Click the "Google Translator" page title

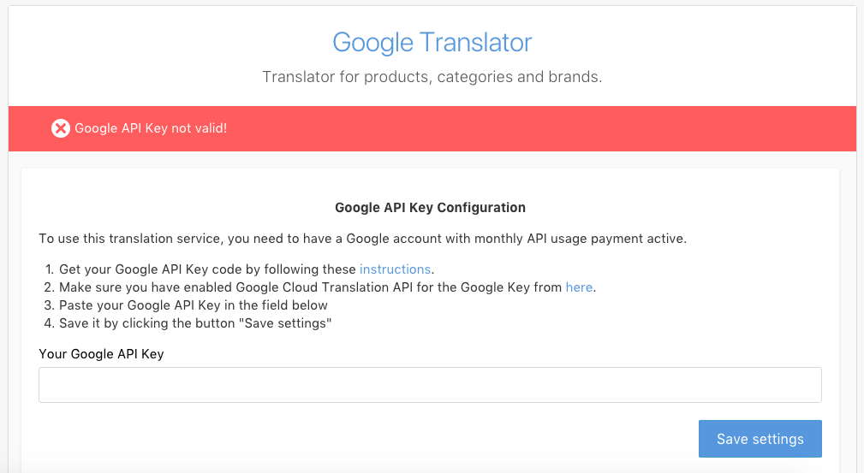click(432, 42)
